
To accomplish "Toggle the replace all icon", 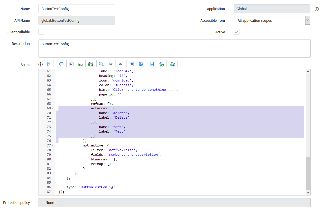I will tap(90, 64).
